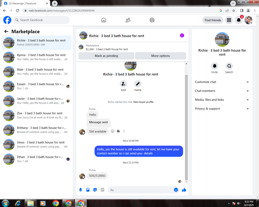This screenshot has height=207, width=259.
Task: Open account profile picture menu
Action: (x=249, y=20)
